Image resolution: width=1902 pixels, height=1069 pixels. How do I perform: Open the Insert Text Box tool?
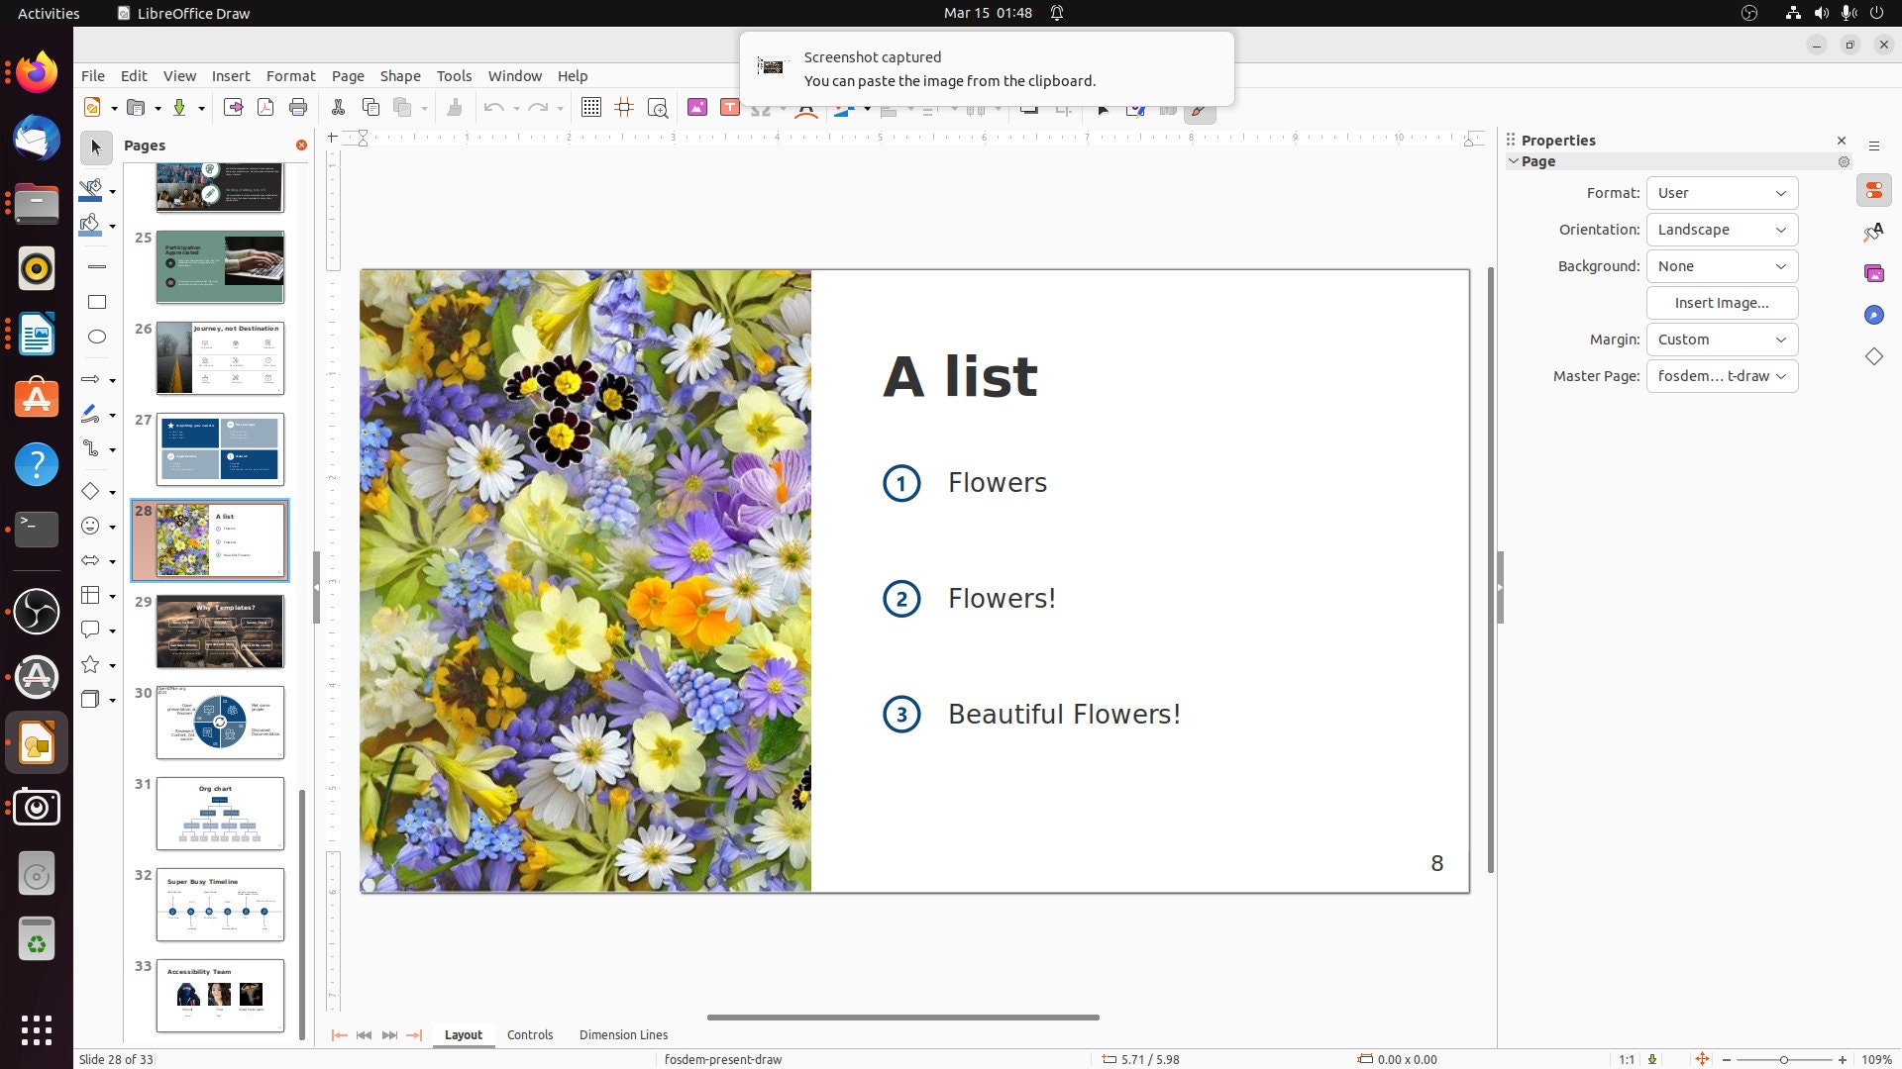(x=730, y=107)
